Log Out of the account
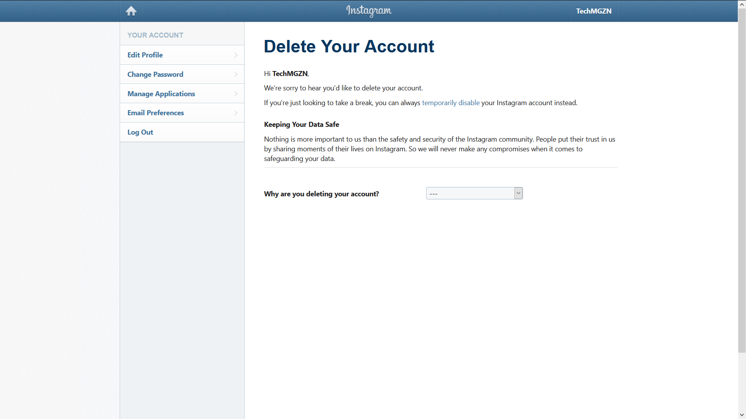 [x=182, y=132]
